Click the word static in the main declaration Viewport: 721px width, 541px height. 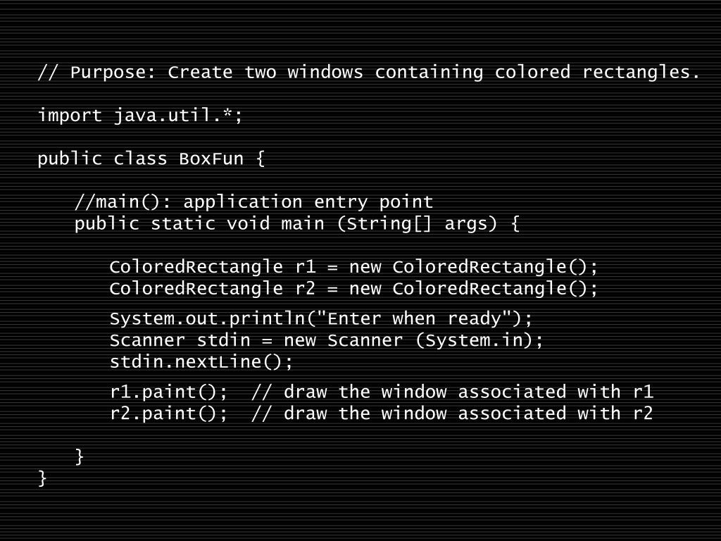183,223
